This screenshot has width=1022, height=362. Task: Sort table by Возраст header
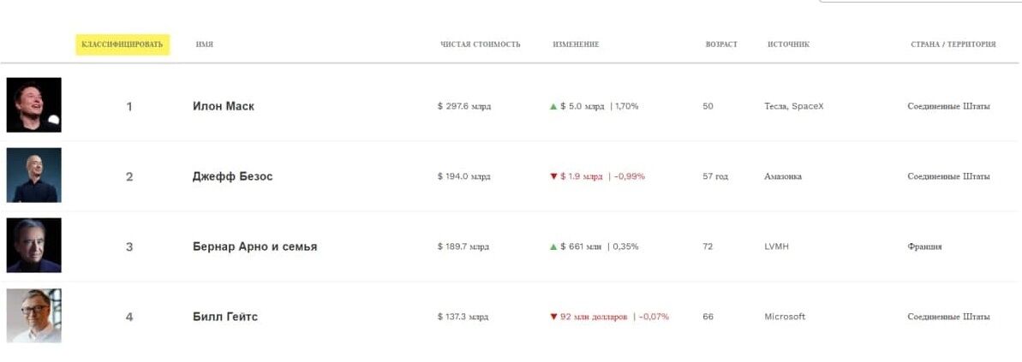pos(721,45)
